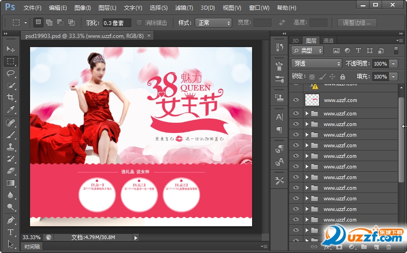
Task: Pick the Crop tool
Action: 11,97
